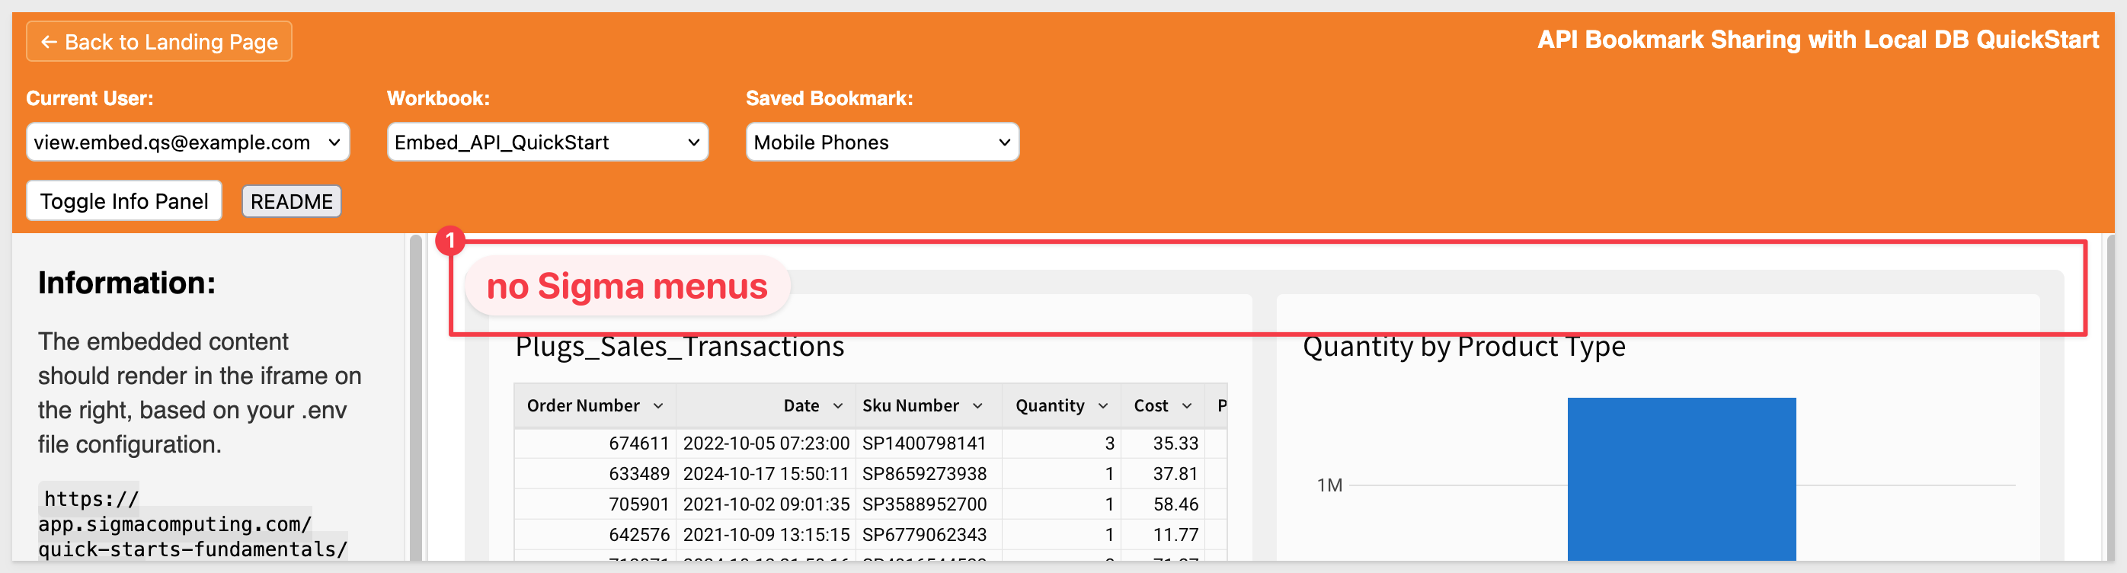
Task: Expand Sku Number column menu arrow
Action: [977, 405]
